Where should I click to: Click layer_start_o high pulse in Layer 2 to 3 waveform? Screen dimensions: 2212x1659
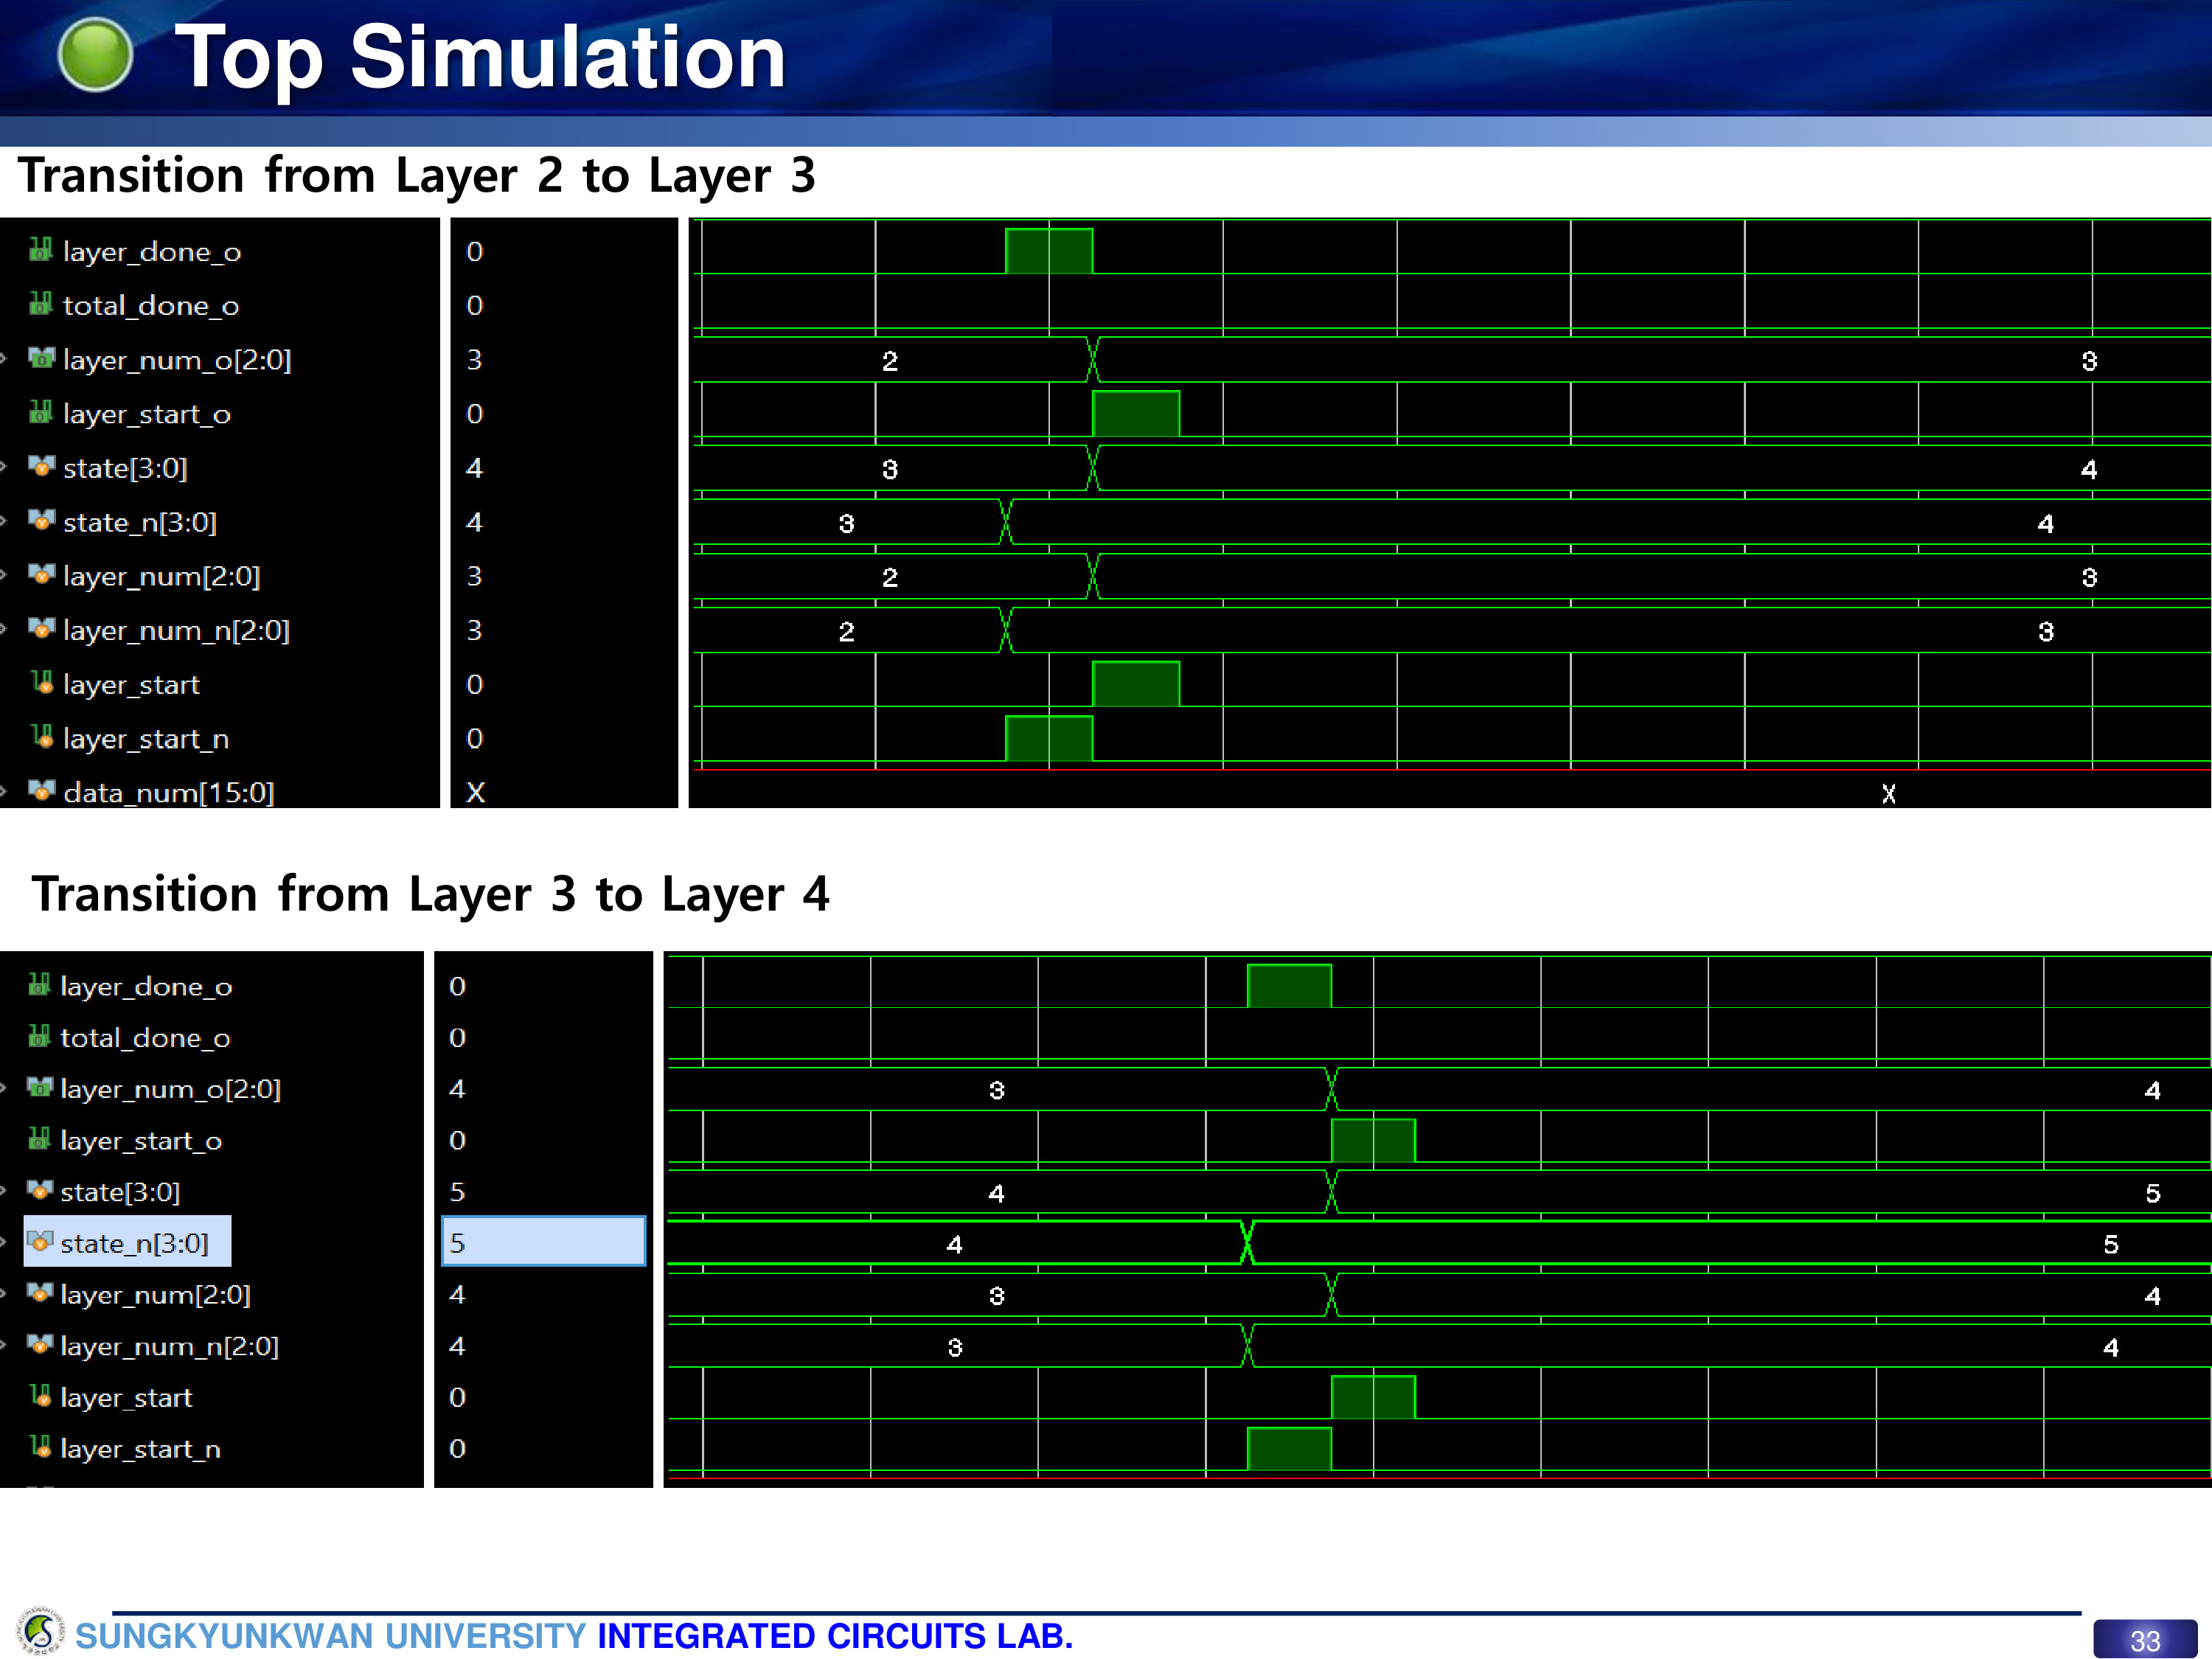tap(1136, 414)
